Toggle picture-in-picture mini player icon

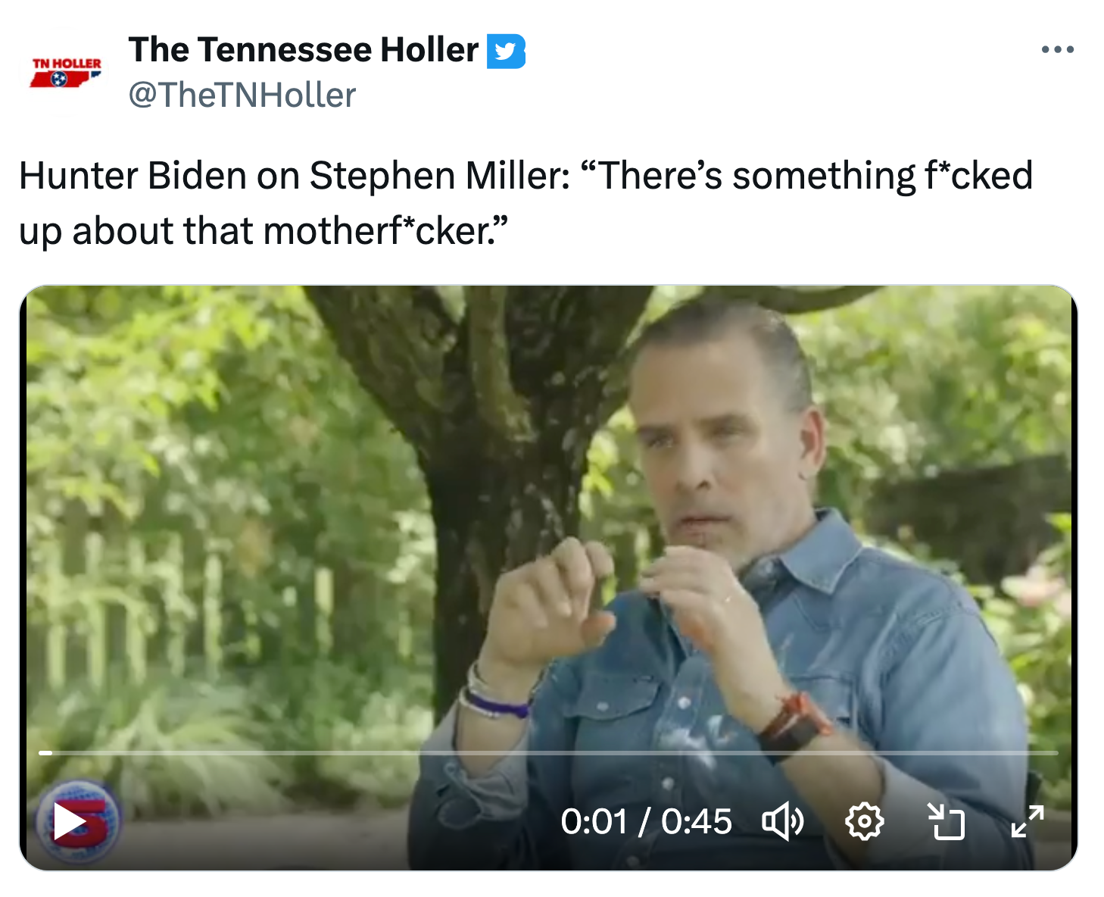tap(947, 822)
